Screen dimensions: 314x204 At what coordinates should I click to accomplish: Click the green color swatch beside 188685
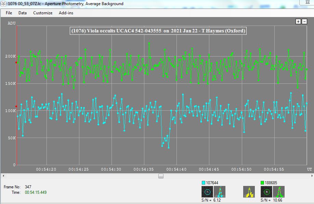(x=263, y=183)
